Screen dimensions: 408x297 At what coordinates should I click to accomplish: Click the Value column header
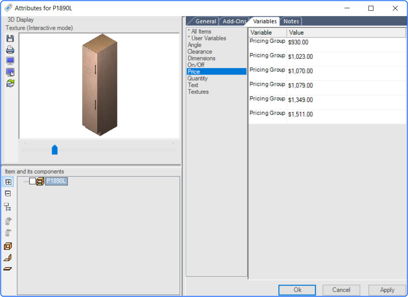point(346,33)
